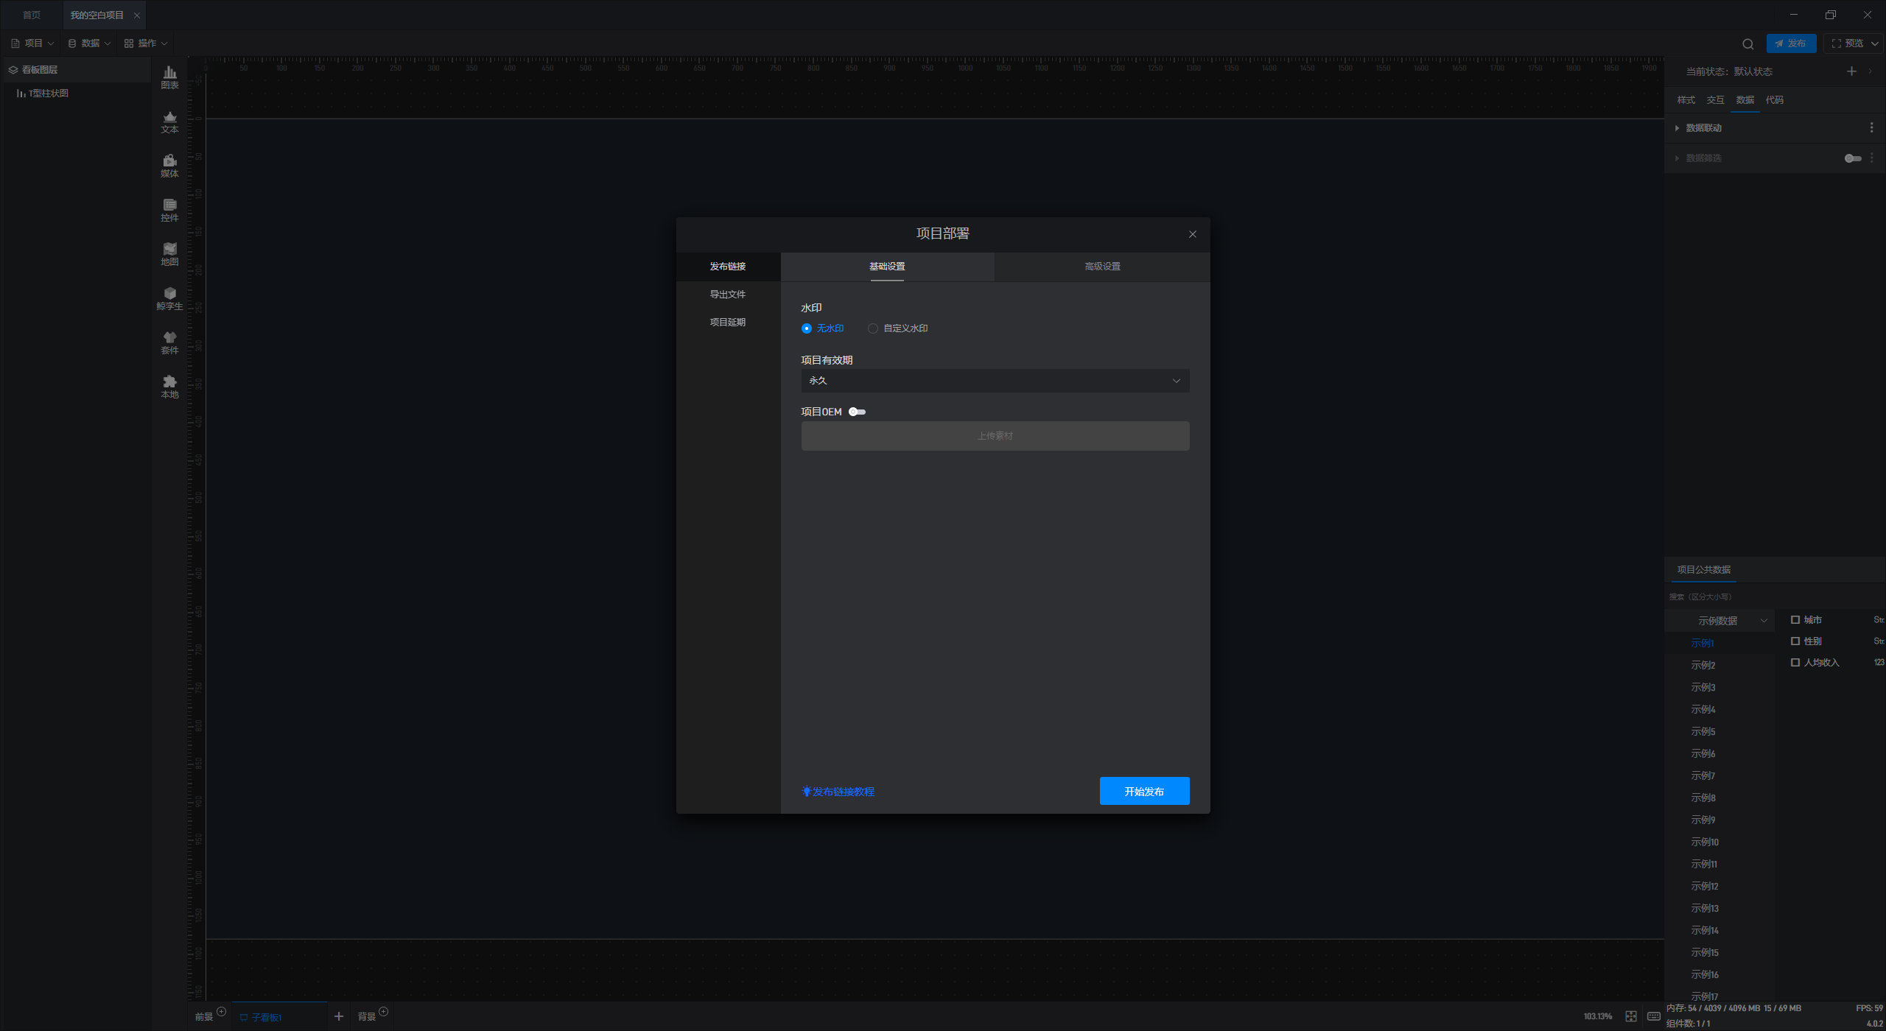Close the 项目部署 dialog
This screenshot has height=1031, width=1886.
pyautogui.click(x=1192, y=234)
